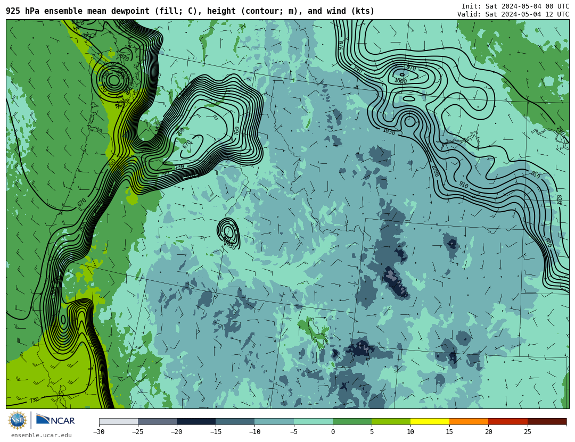Click the -10 colorbar tick label
This screenshot has width=575, height=442.
[x=254, y=432]
